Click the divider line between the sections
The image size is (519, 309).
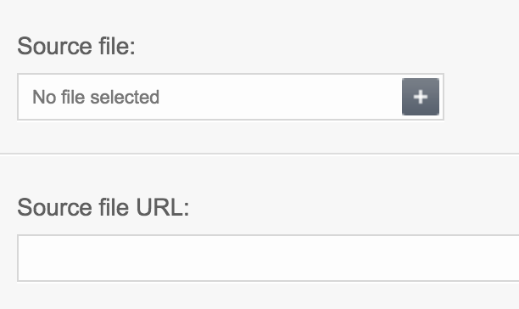pos(259,154)
